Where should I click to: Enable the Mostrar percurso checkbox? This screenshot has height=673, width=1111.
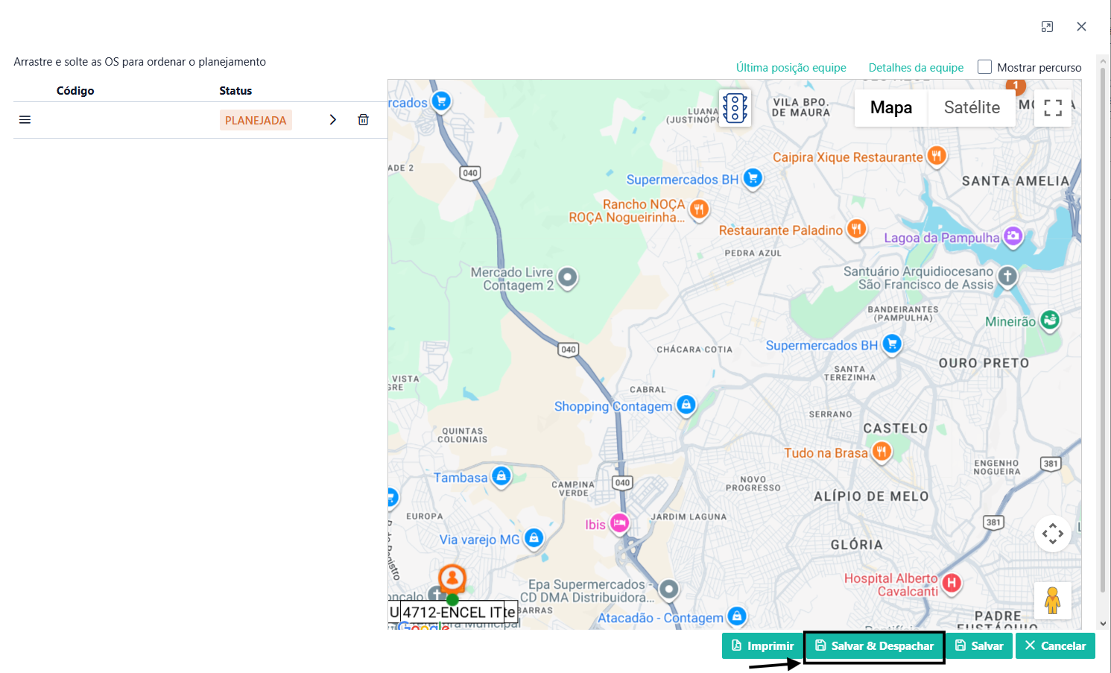pos(984,67)
